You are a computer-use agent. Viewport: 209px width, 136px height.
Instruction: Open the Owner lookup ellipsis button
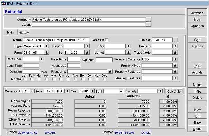point(175,40)
